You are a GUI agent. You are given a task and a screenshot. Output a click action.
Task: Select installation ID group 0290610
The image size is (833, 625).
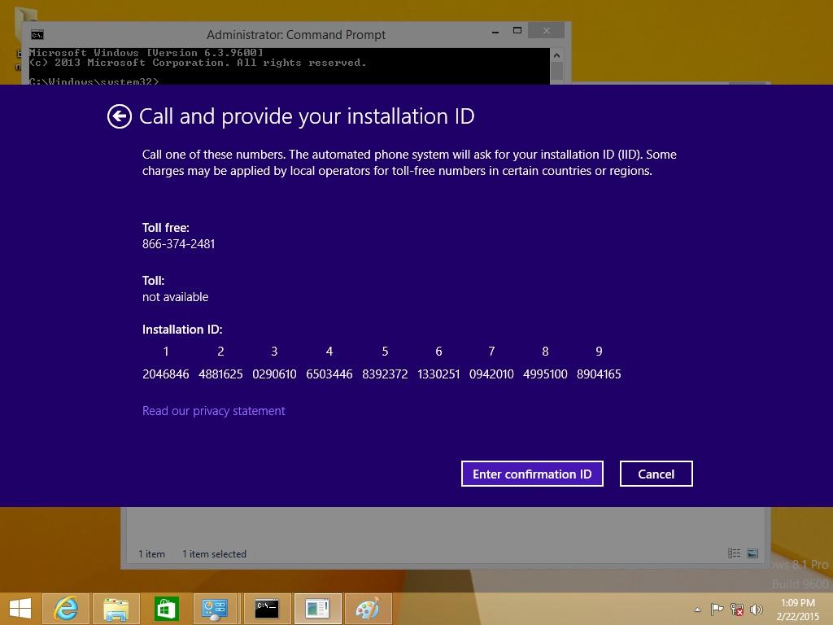pyautogui.click(x=274, y=374)
